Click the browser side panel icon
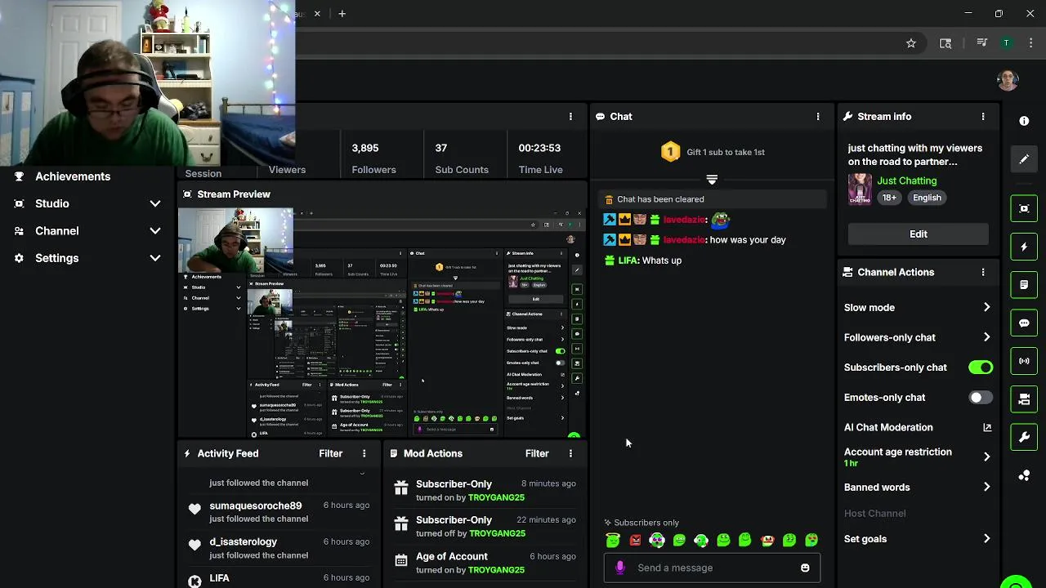The image size is (1046, 588). coord(945,43)
